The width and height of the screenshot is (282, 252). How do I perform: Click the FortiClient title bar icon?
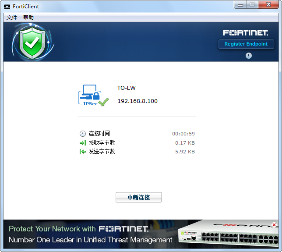tap(7, 7)
